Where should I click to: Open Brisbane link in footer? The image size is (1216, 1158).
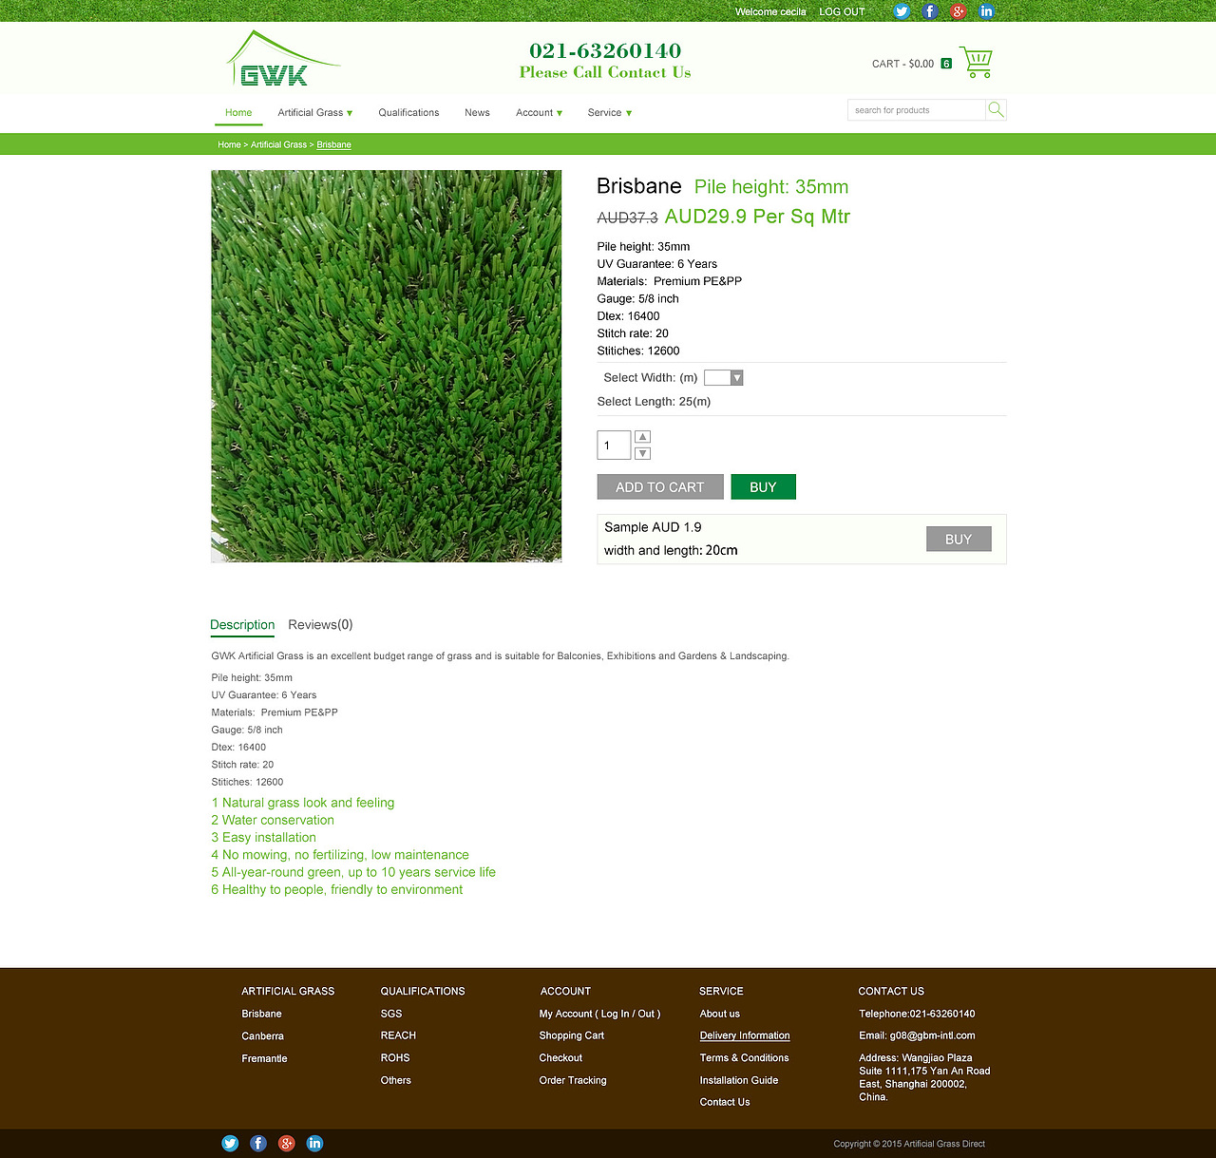(261, 1014)
